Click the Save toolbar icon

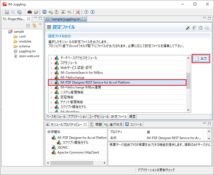(x=7, y=12)
